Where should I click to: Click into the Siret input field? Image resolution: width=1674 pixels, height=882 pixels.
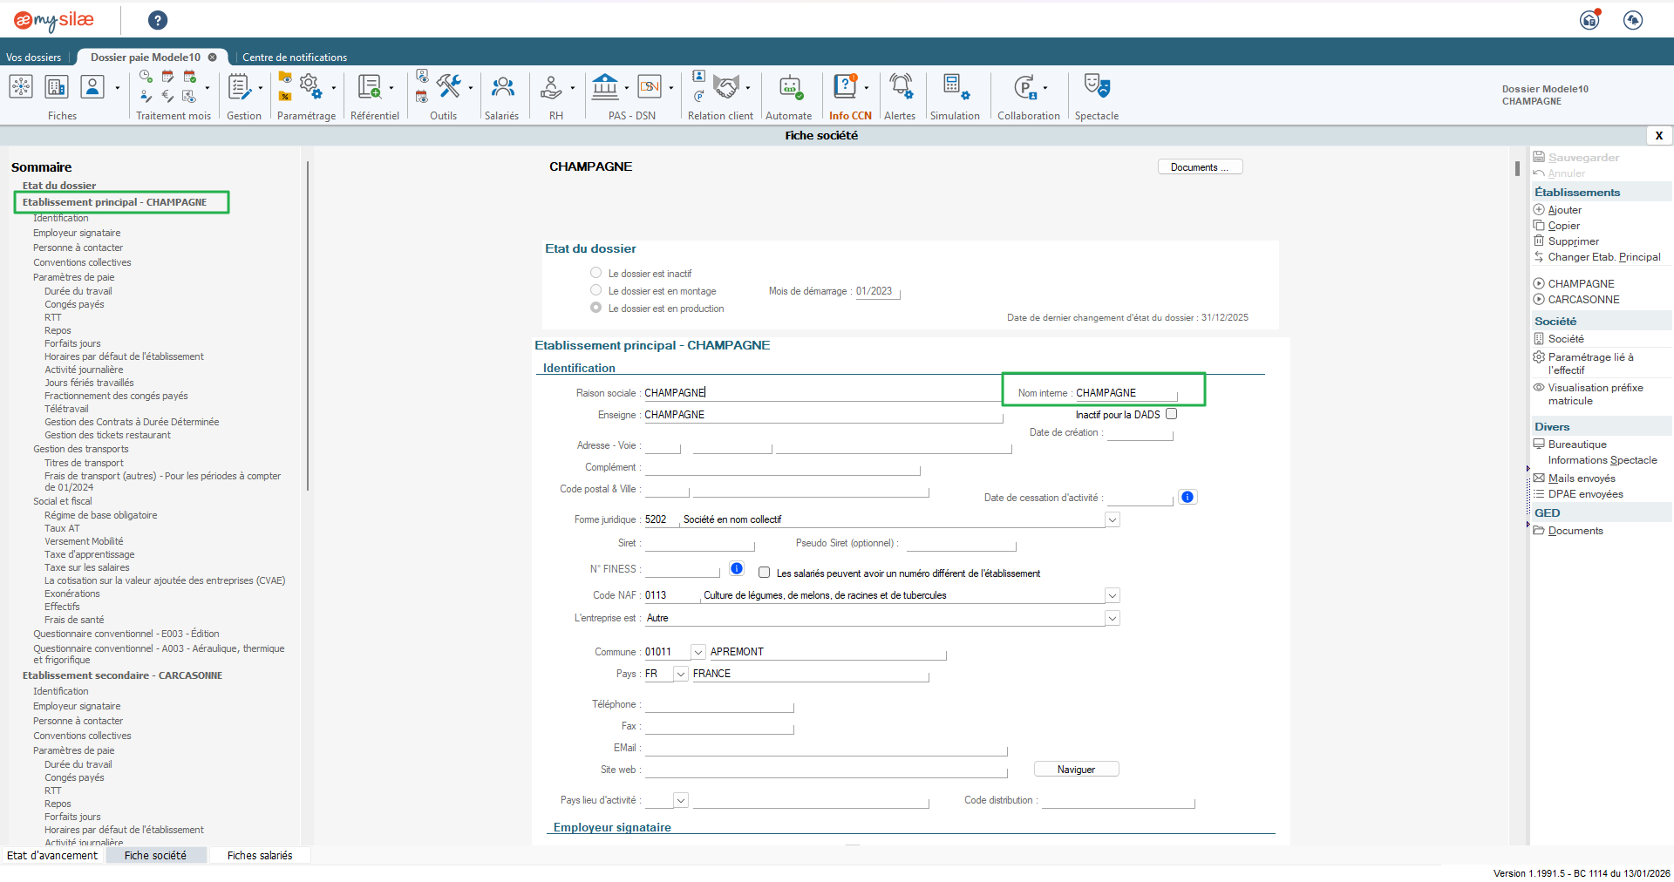698,544
